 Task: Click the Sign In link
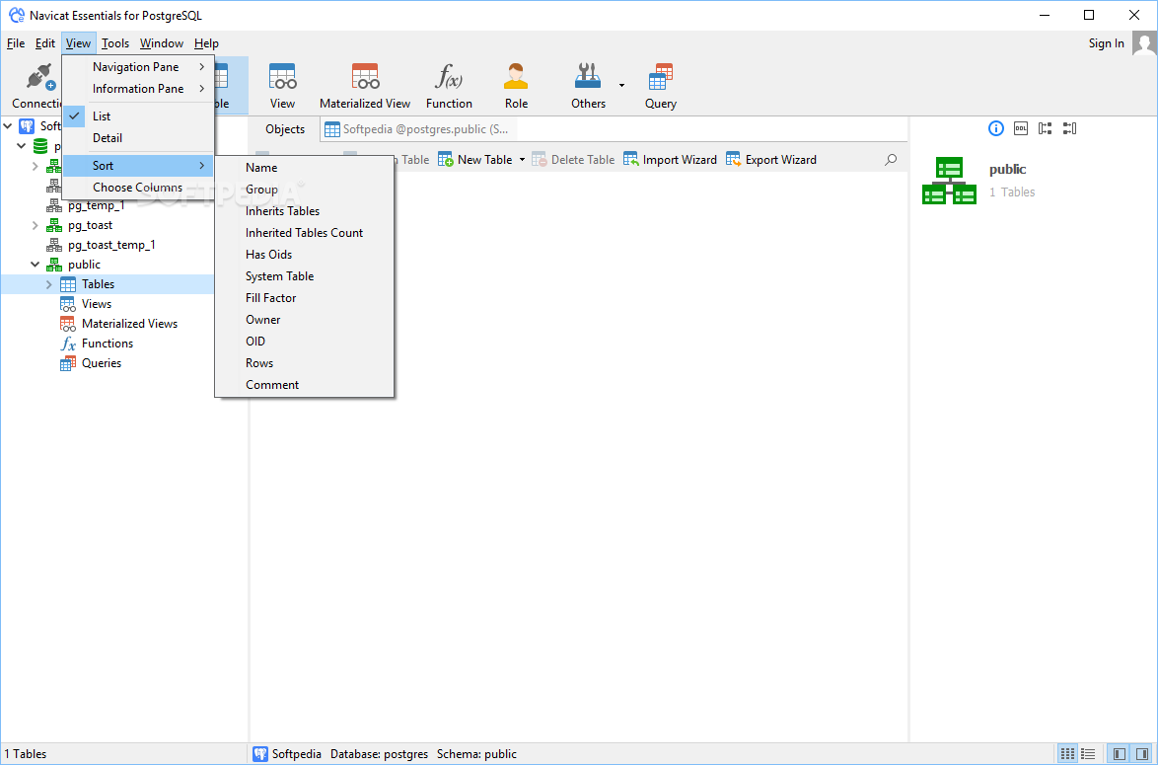click(1107, 43)
